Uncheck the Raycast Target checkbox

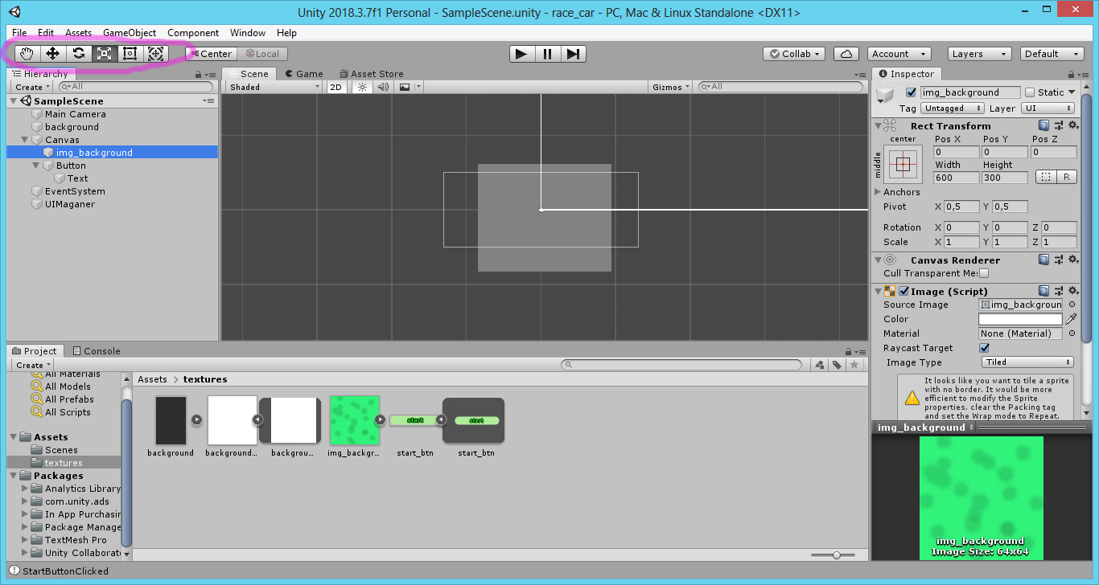coord(984,348)
